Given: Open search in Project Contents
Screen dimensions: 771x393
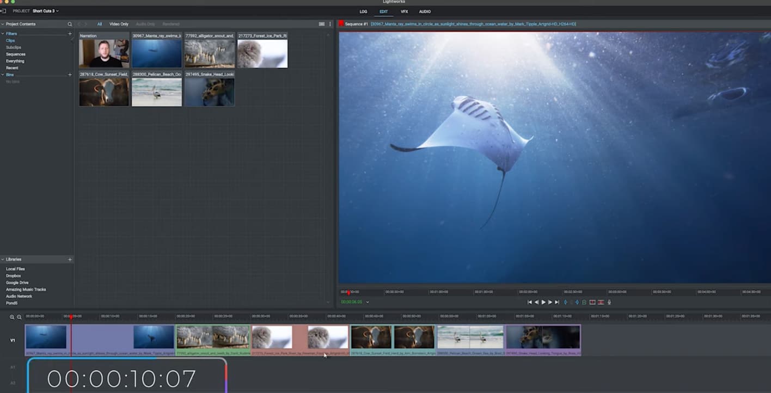Looking at the screenshot, I should [70, 24].
